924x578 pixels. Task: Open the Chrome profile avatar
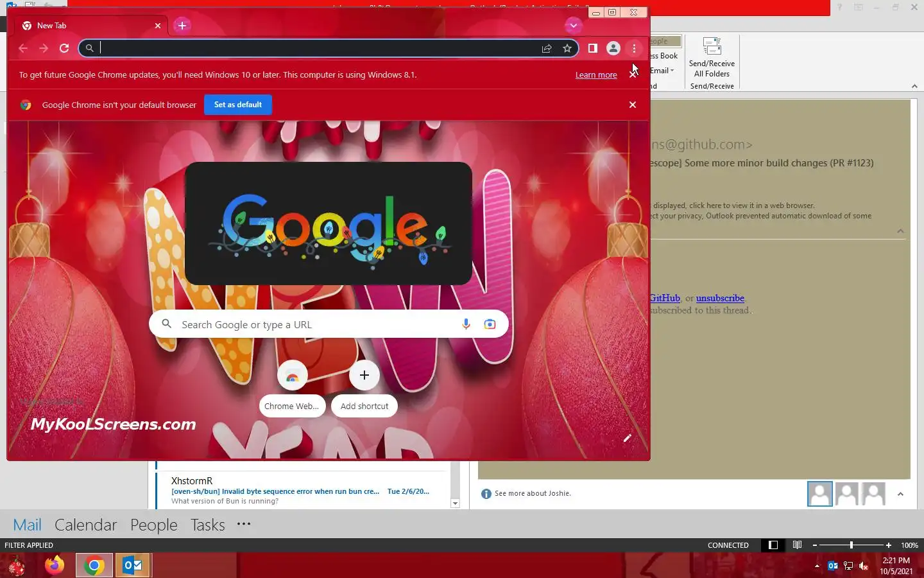pos(613,48)
